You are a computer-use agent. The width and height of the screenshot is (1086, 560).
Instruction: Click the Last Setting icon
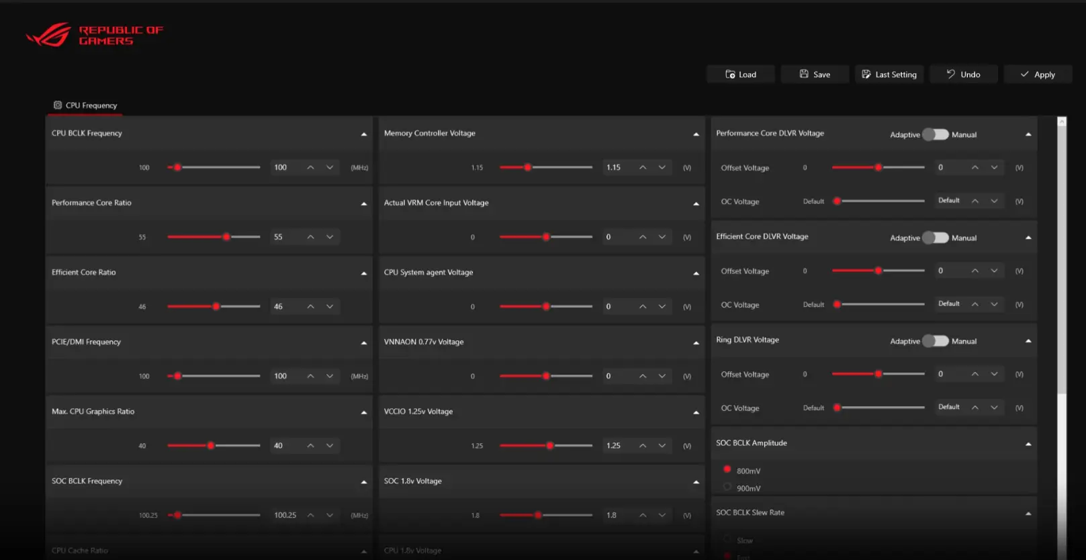[866, 75]
